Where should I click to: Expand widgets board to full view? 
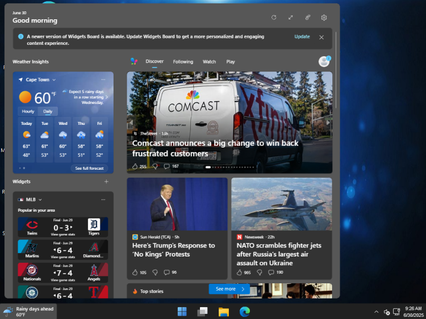click(x=290, y=18)
